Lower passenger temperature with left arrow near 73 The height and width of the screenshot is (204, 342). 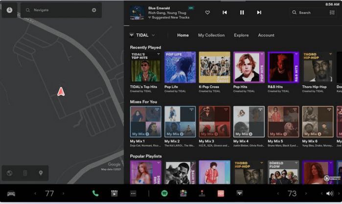pos(278,193)
